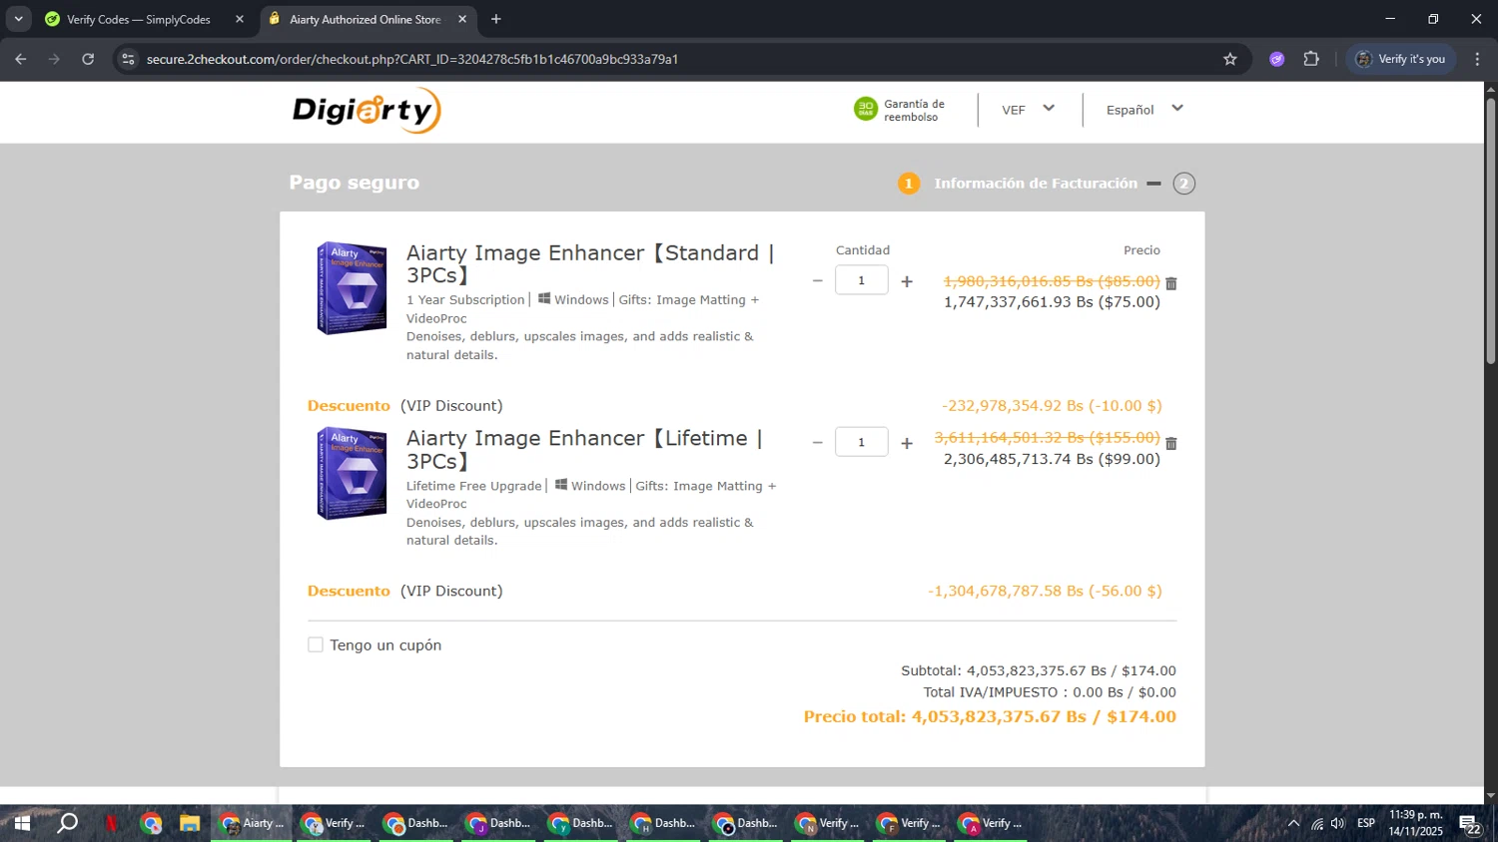Click the 'Verify it's you' profile button

click(1401, 59)
